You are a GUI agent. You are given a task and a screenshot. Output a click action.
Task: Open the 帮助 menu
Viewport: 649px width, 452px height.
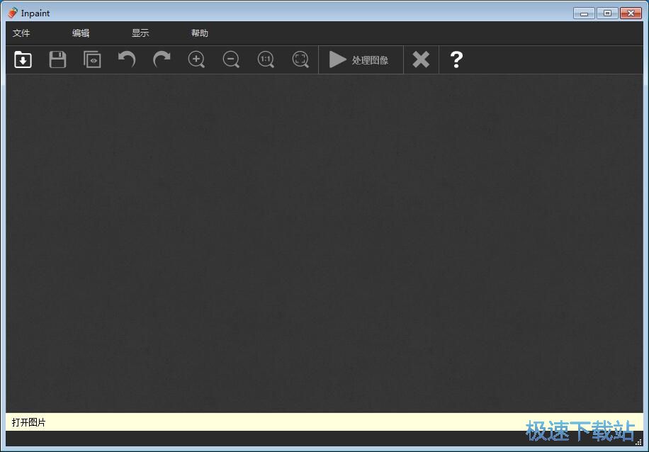[200, 33]
